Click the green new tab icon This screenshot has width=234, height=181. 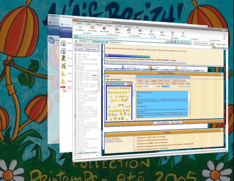(76, 41)
